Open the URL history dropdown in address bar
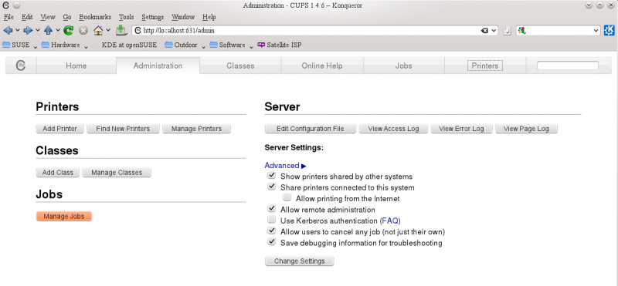The height and width of the screenshot is (286, 618). pos(494,31)
